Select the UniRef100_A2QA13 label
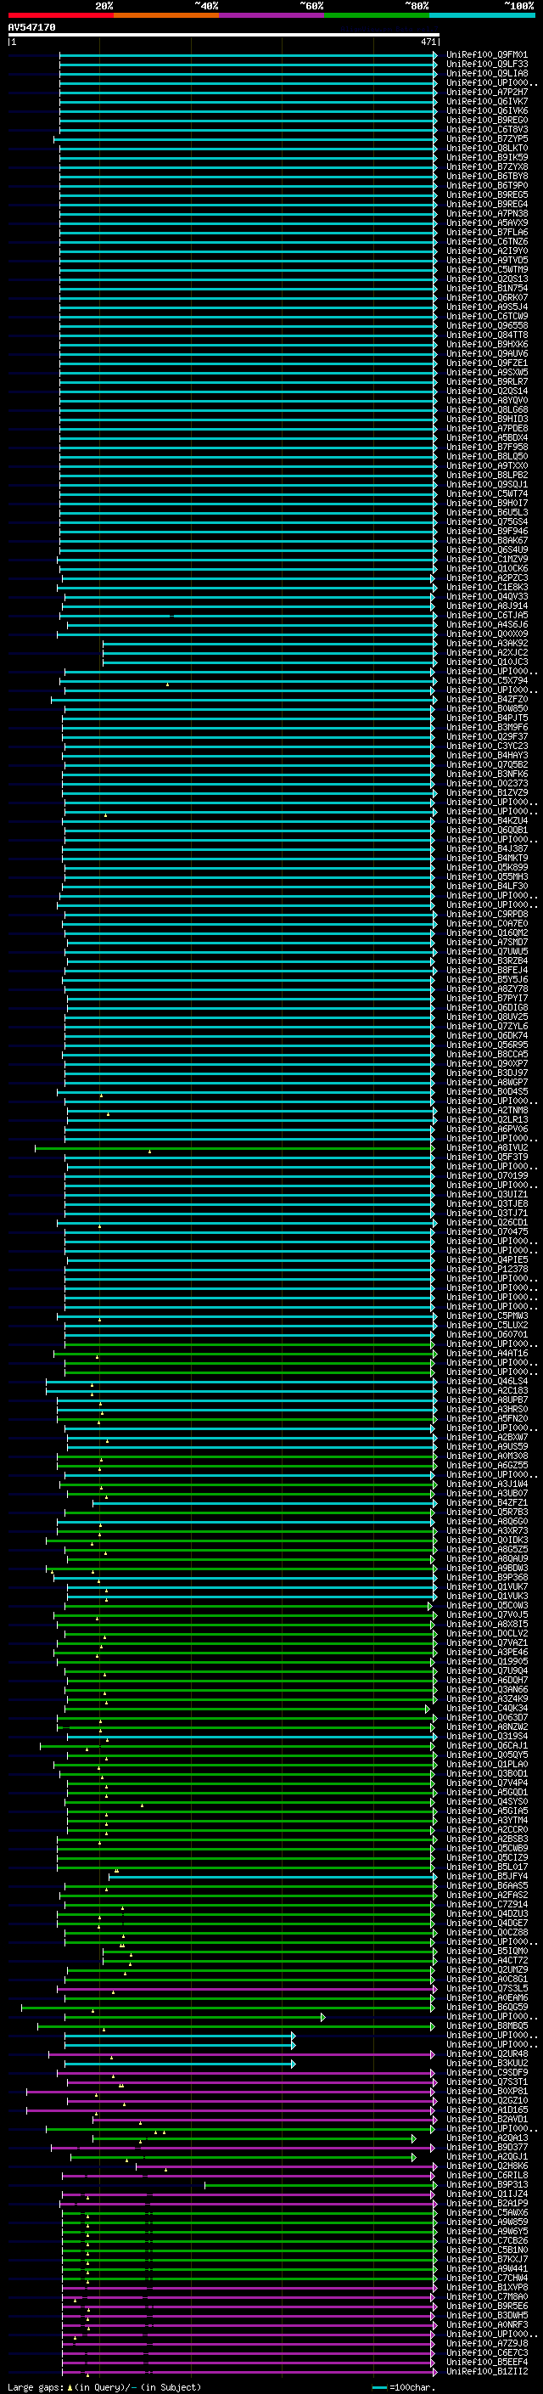Viewport: 543px width, 2394px height. tap(486, 2138)
